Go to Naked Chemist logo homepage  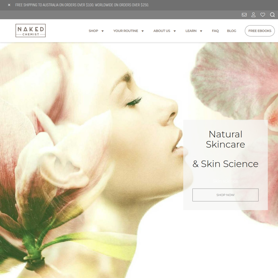(31, 31)
